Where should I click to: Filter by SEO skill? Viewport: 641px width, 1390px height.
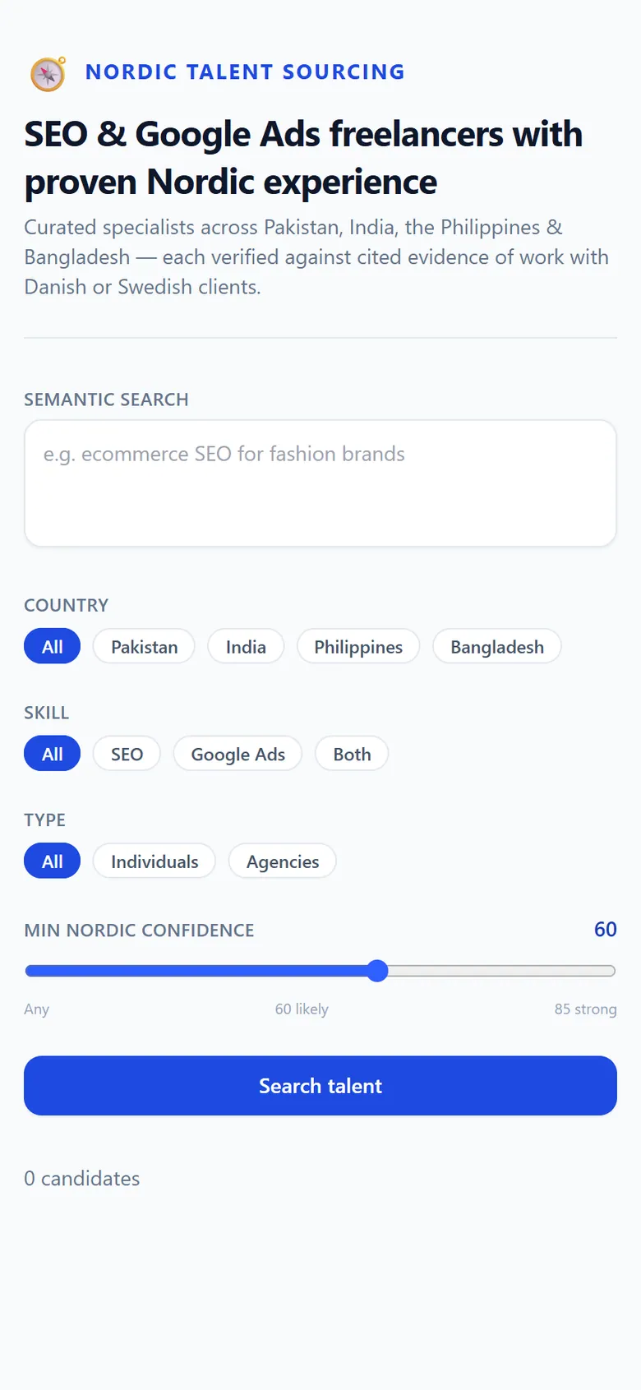click(x=127, y=754)
